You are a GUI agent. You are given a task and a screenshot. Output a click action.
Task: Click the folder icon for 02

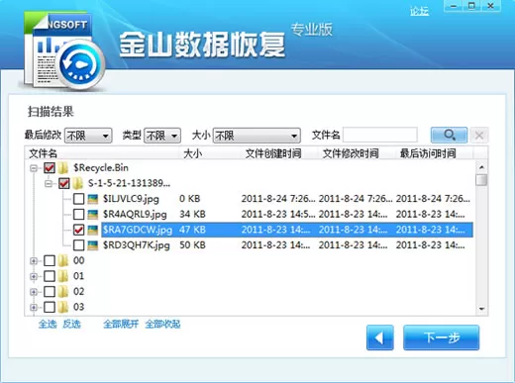pyautogui.click(x=63, y=292)
